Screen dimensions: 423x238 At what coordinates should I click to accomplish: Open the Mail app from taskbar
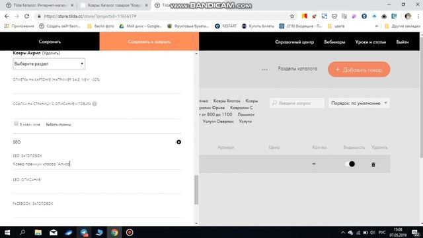(x=54, y=232)
